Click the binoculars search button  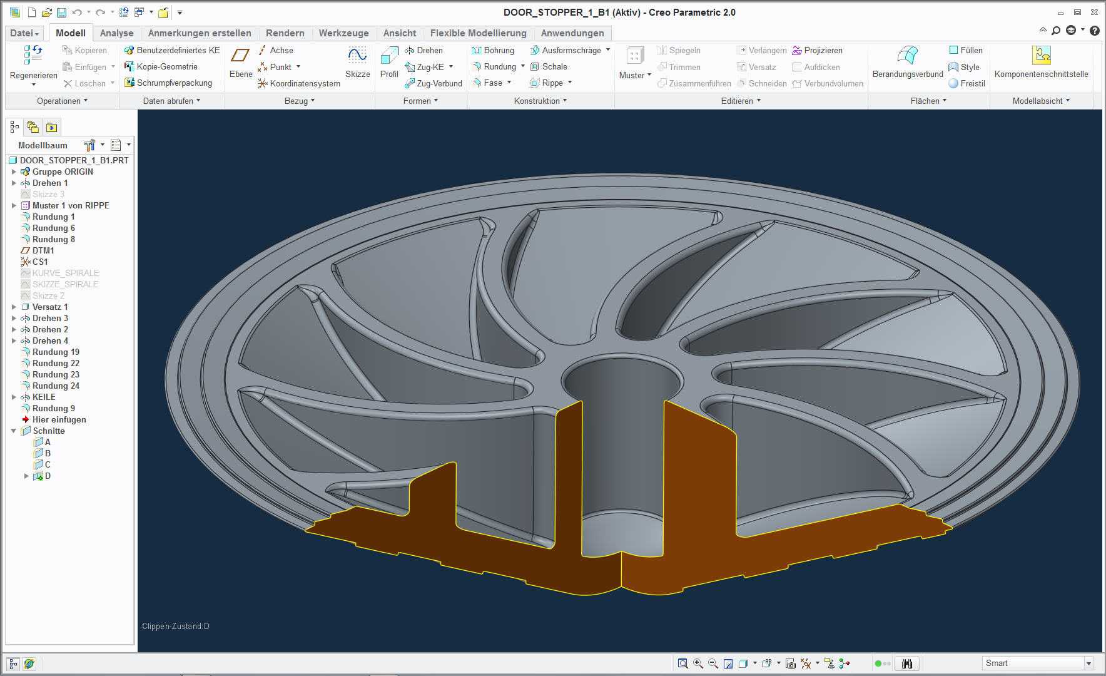(x=907, y=663)
